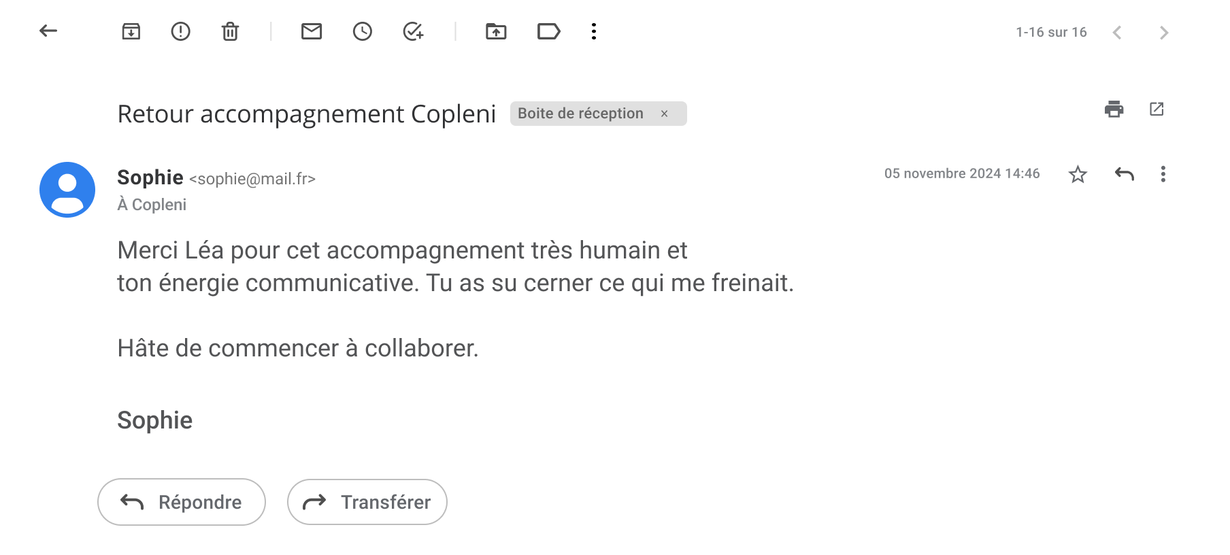The width and height of the screenshot is (1230, 555).
Task: Click the Transférer button
Action: pos(367,502)
